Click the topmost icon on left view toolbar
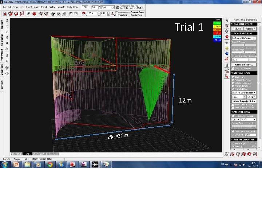Screen dimensions: 262x197 [x=7, y=20]
